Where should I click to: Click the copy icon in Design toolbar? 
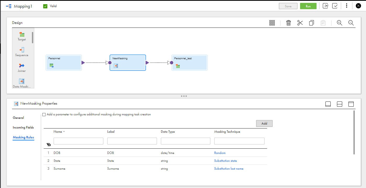(x=311, y=23)
